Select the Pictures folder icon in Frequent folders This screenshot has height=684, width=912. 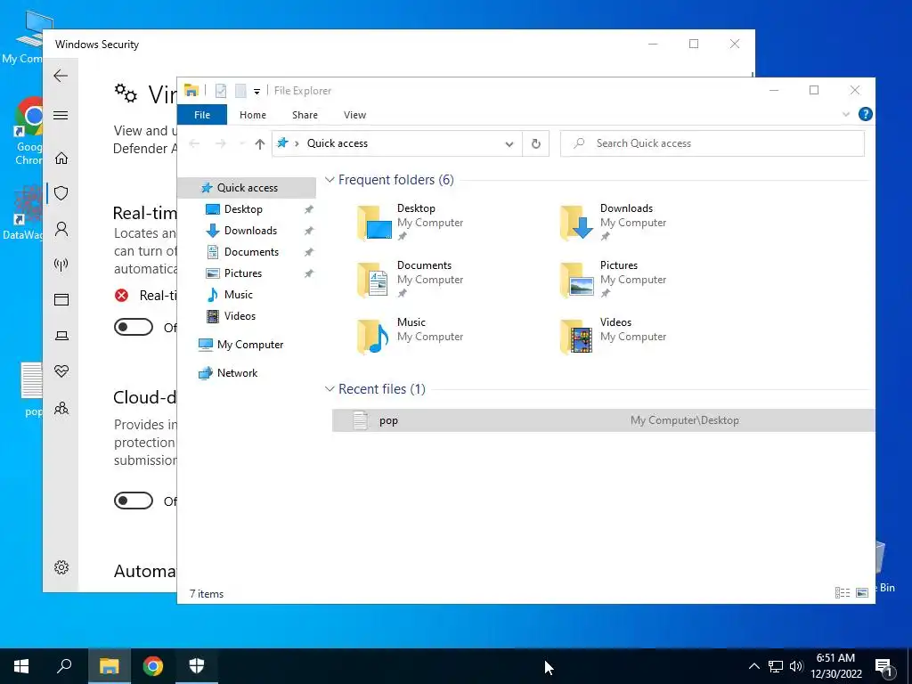coord(576,280)
